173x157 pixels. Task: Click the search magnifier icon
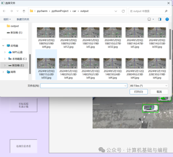point(166,11)
